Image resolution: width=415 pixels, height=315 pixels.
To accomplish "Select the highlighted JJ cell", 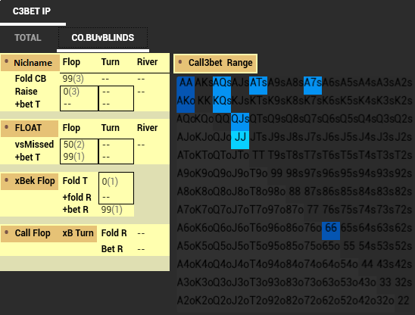I will [240, 137].
